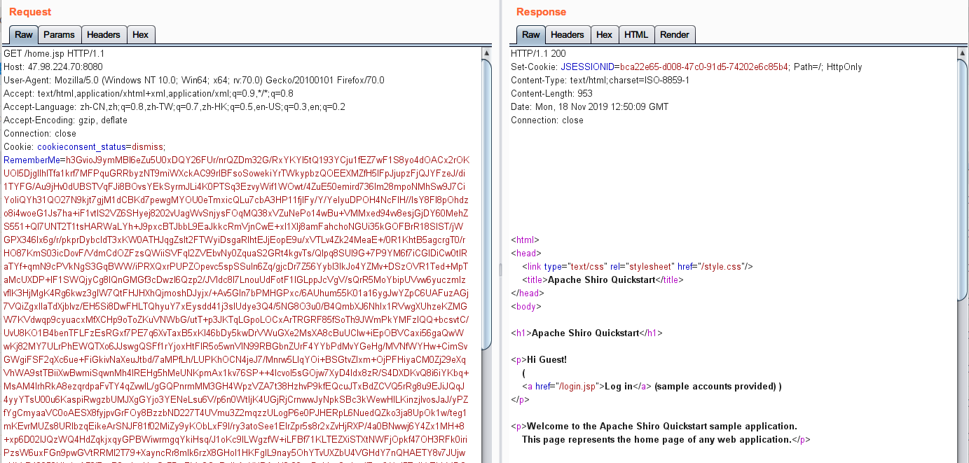Click the title 'Apache Shiro Quickstart' text
This screenshot has width=969, height=463.
coord(600,279)
